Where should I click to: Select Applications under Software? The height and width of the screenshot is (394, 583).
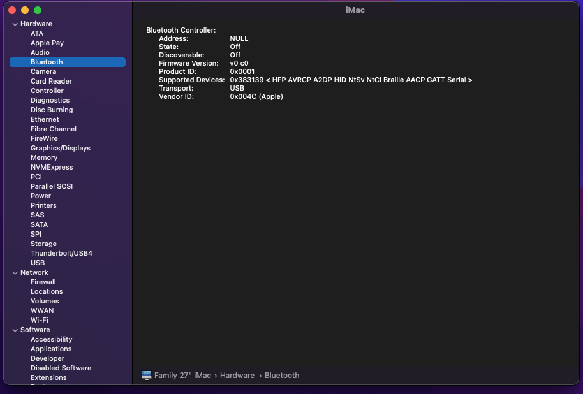click(x=51, y=349)
